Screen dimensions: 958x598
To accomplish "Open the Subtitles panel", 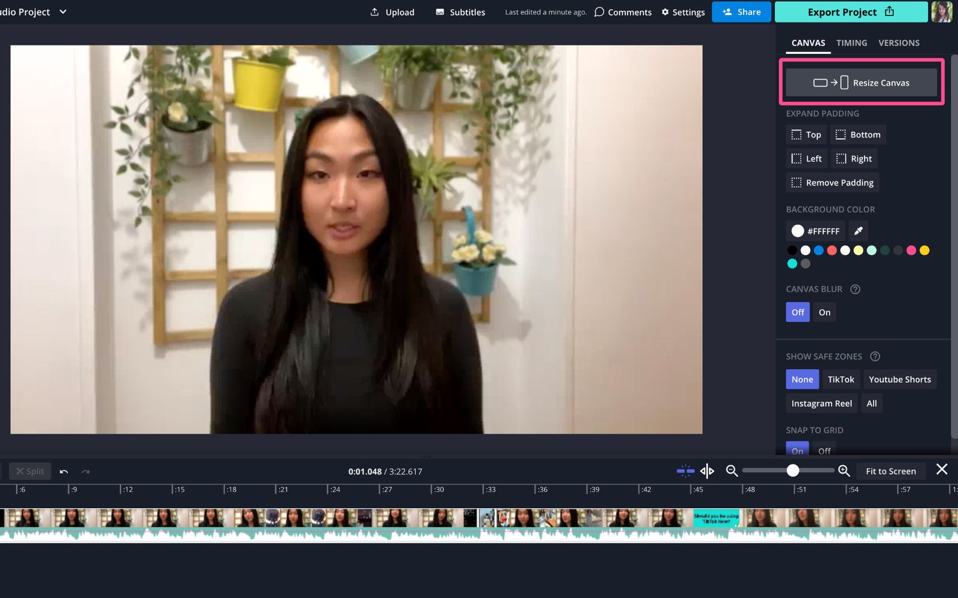I will 460,12.
